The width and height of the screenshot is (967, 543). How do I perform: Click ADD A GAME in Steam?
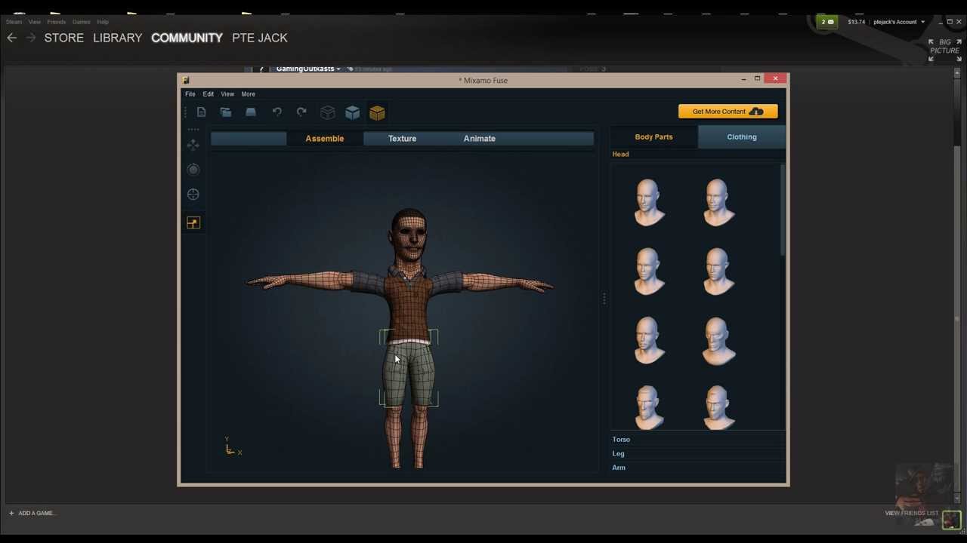point(32,513)
